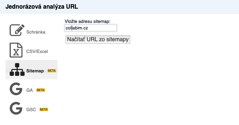Switch to the CSV/Excel tab label
Screen dimensions: 239x125
(37, 51)
